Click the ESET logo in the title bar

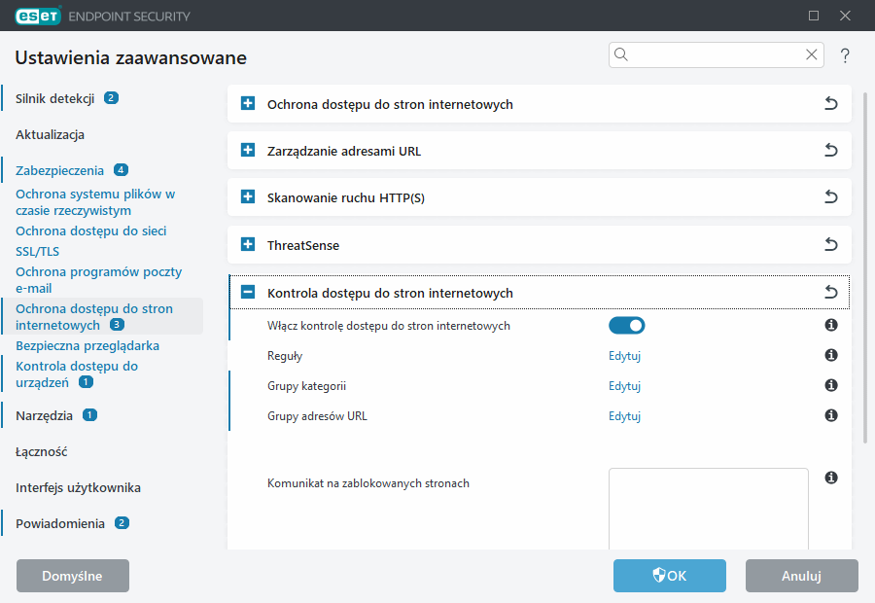tap(37, 16)
